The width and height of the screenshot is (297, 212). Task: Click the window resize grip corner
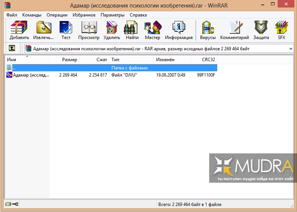tap(292, 206)
